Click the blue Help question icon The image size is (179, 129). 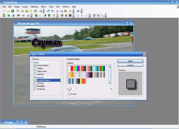78,11
